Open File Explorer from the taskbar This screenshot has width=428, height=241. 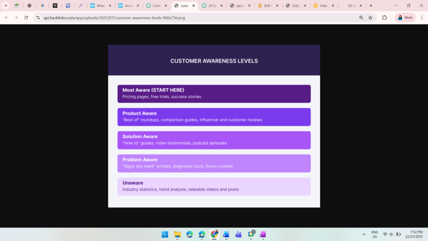tap(177, 234)
